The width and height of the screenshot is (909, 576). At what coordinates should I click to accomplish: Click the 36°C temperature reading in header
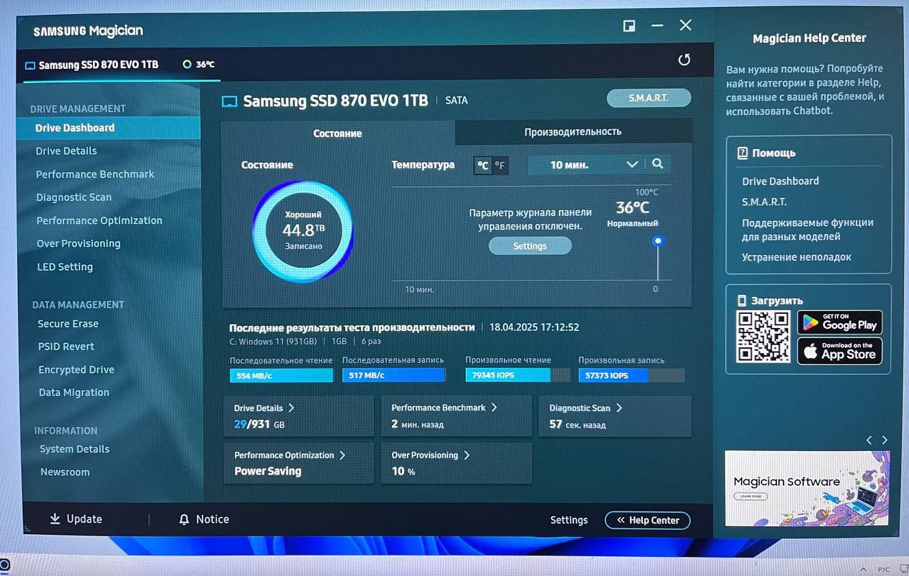(205, 65)
